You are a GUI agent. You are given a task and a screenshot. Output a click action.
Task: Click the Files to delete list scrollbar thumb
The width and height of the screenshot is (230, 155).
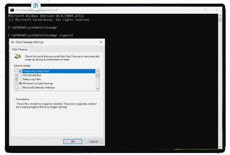pyautogui.click(x=97, y=75)
